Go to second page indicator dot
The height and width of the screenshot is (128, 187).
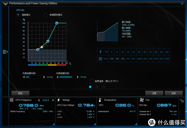pyautogui.click(x=97, y=87)
